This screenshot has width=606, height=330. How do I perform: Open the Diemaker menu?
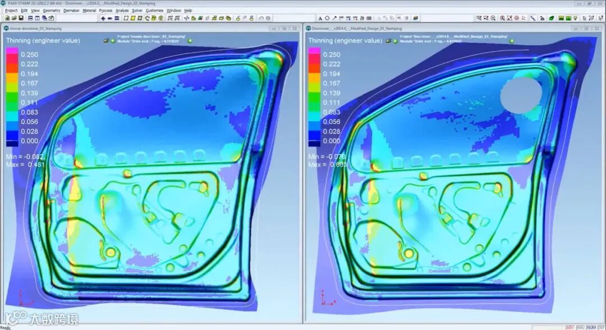pos(71,11)
